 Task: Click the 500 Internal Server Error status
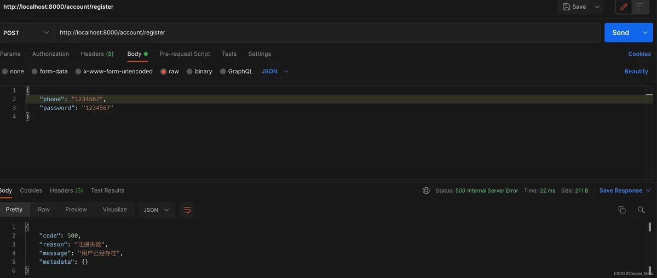pos(487,191)
